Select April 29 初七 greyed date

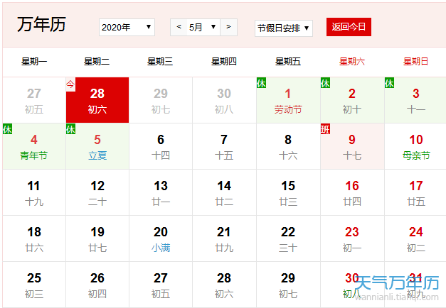click(x=161, y=100)
